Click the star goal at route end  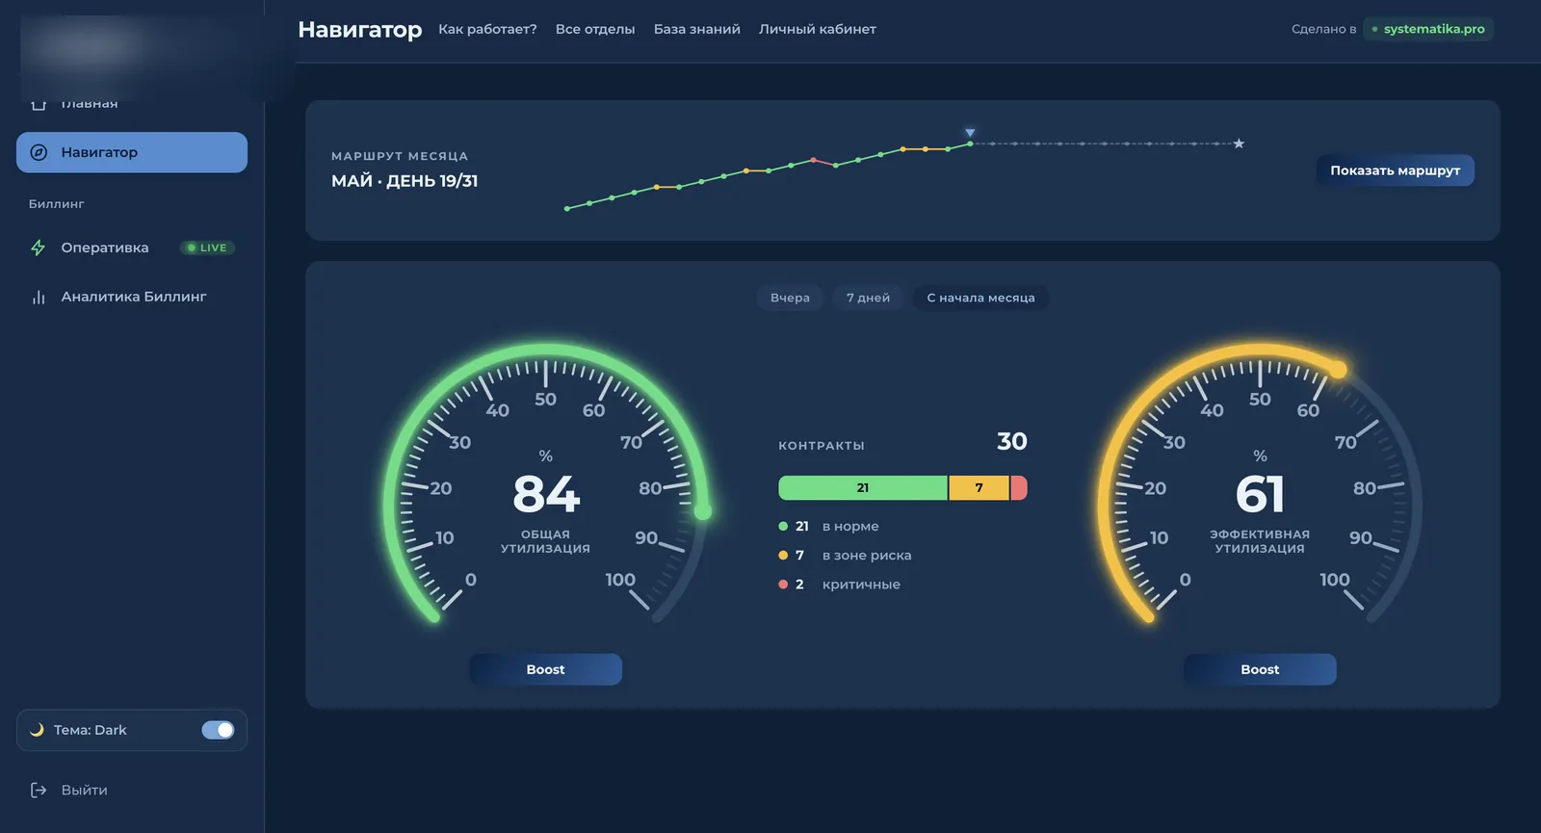point(1239,143)
